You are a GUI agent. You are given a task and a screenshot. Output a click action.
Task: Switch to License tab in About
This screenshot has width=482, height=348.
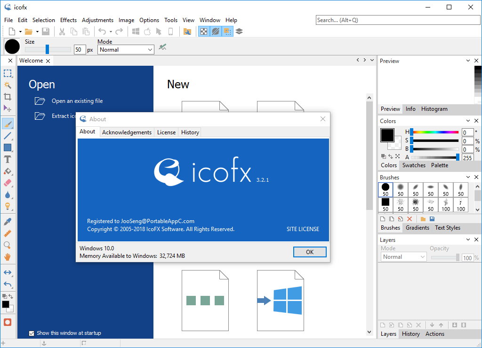point(166,132)
